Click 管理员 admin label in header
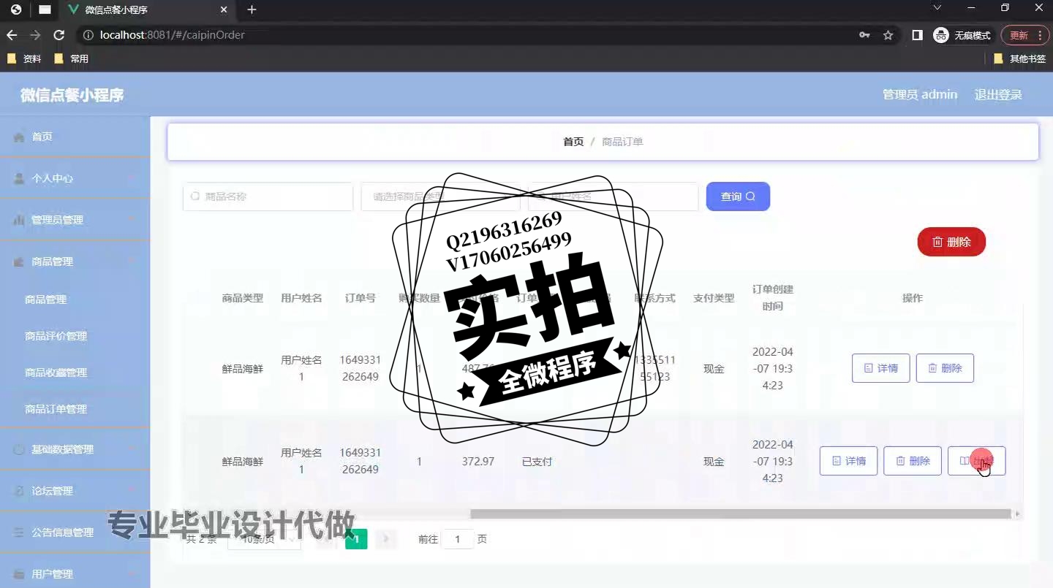 click(x=920, y=95)
